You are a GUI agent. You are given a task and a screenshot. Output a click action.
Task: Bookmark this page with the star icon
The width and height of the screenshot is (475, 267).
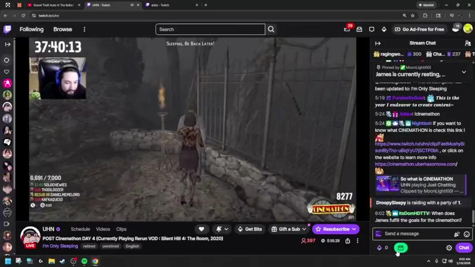point(413,16)
